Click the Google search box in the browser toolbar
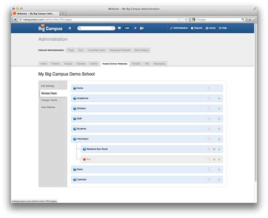268x218 pixels. pyautogui.click(x=218, y=20)
